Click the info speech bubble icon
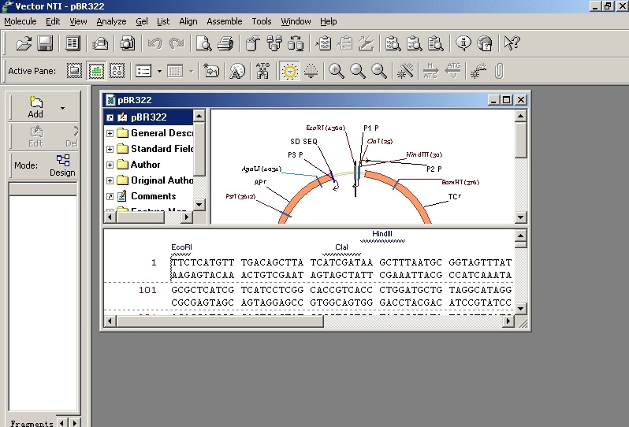The width and height of the screenshot is (629, 427). click(463, 43)
